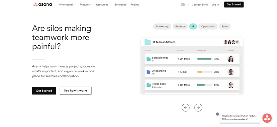The height and width of the screenshot is (127, 277).
Task: Click the Triage bugs project name
Action: pos(159,84)
